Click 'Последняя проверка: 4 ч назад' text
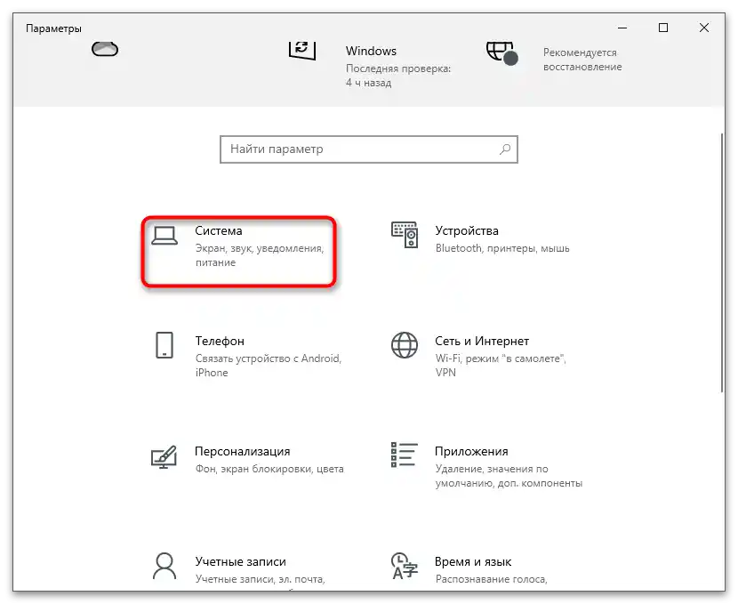Image resolution: width=738 pixels, height=604 pixels. pos(398,76)
